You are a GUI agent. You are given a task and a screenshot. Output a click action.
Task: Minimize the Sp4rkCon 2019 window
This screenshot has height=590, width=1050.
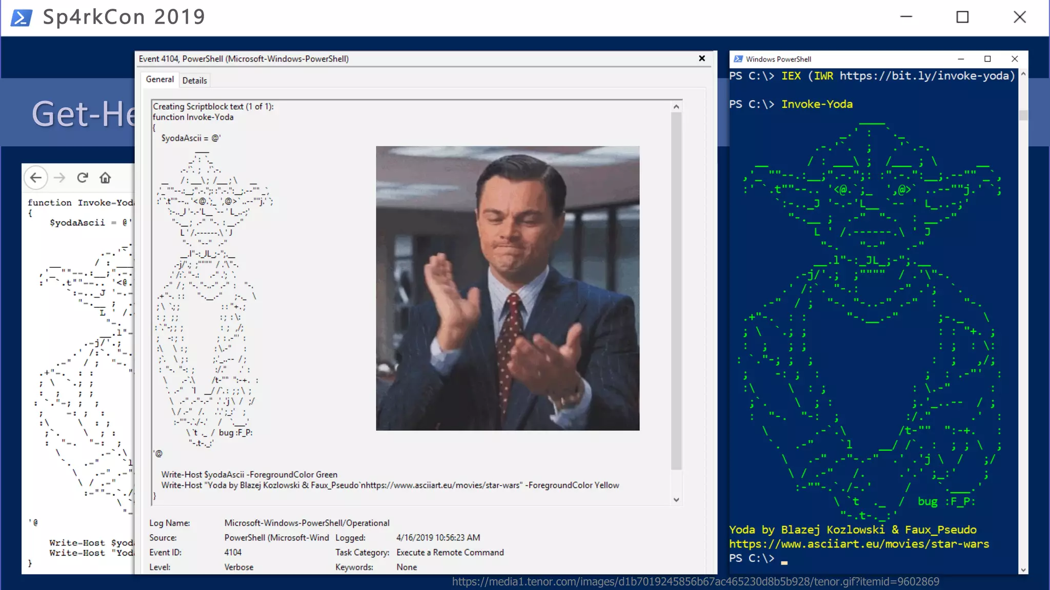click(906, 17)
